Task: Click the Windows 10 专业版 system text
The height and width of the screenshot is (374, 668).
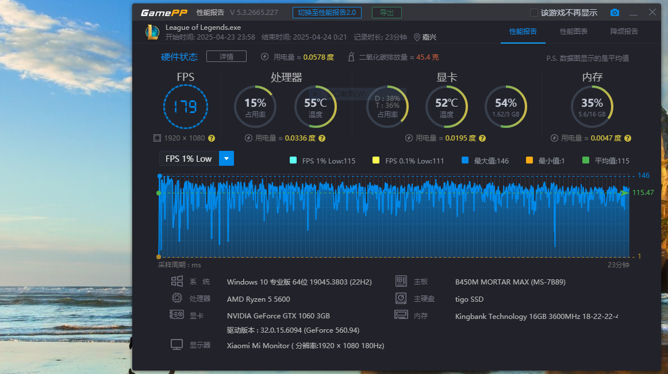Action: (300, 282)
